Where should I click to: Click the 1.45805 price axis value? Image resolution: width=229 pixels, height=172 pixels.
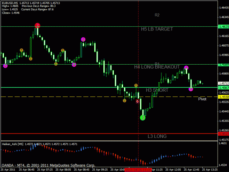[x=224, y=74]
